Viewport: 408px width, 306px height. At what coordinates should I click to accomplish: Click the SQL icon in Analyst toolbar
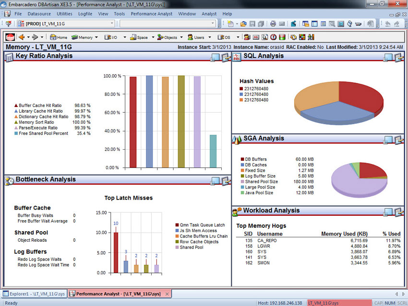pos(256,37)
